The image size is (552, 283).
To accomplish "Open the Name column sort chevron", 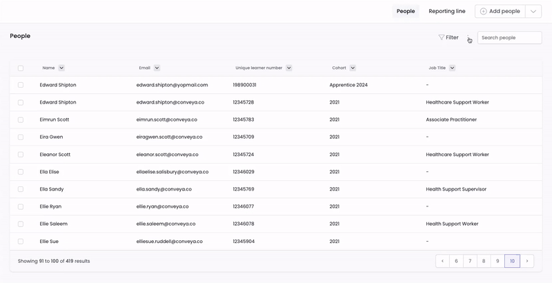I will 61,68.
